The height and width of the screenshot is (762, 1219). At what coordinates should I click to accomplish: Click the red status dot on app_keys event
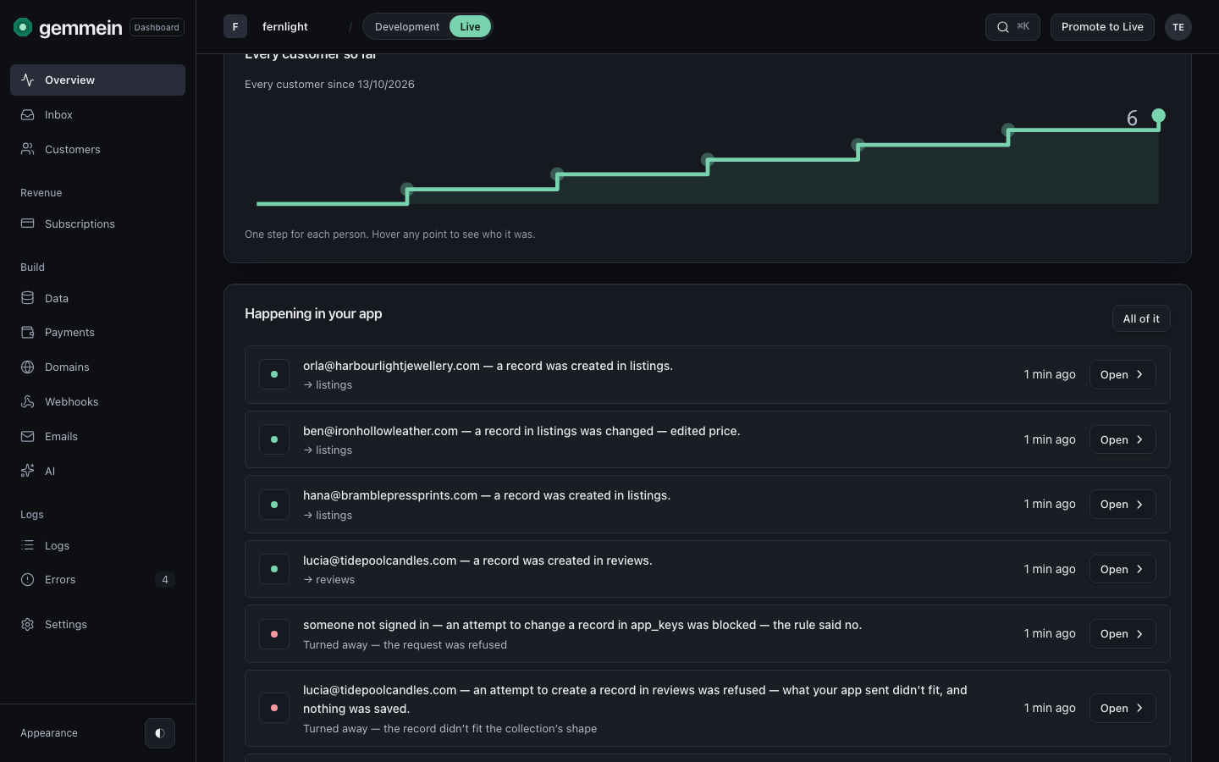274,634
